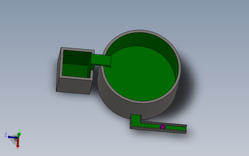This screenshot has width=249, height=156.
Task: Click the red X axis arrow of triad
Action: (18, 143)
